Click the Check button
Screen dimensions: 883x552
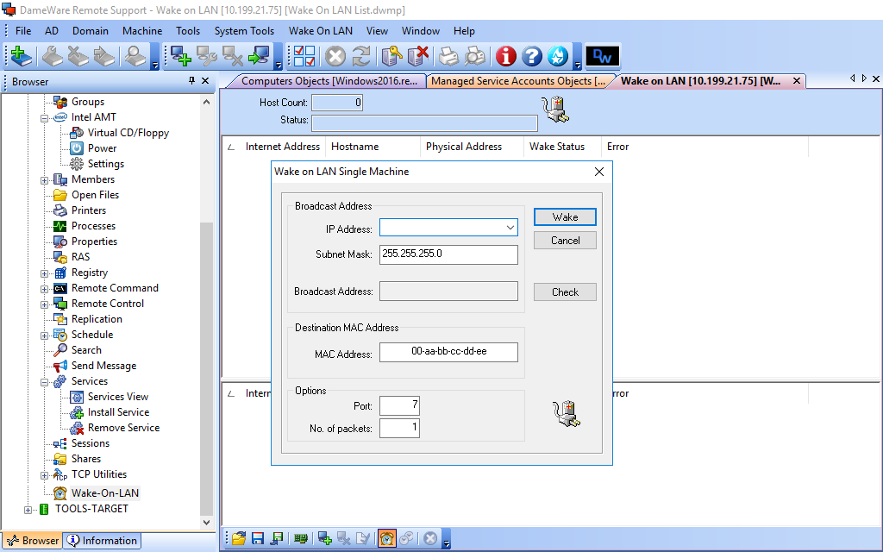pyautogui.click(x=565, y=292)
